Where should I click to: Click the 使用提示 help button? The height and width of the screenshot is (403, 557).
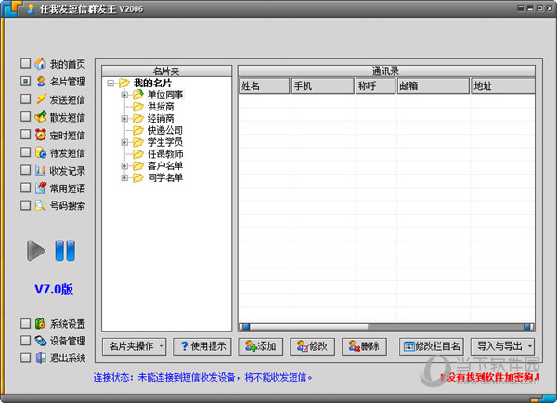202,346
